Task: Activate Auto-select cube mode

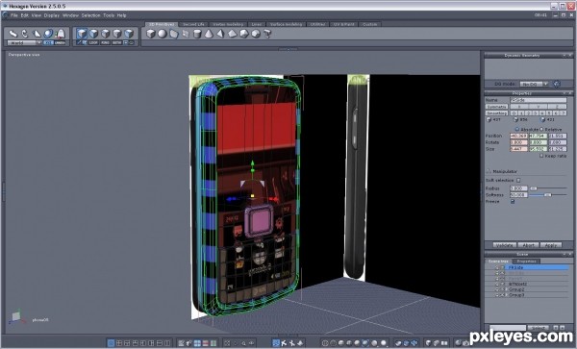Action: 129,34
